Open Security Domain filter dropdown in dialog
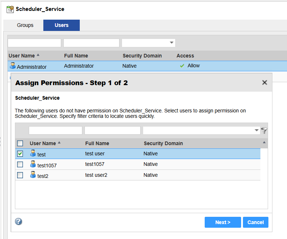The image size is (287, 239). point(256,130)
